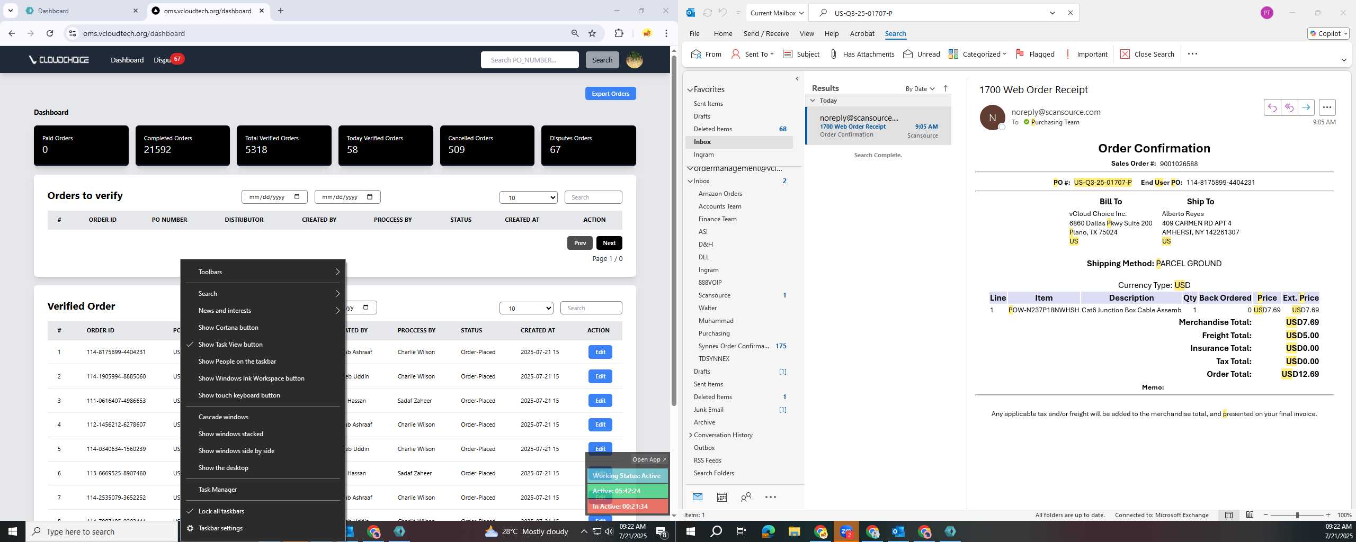Open the notification center icon in the left taskbar
This screenshot has height=542, width=1356.
tap(662, 531)
